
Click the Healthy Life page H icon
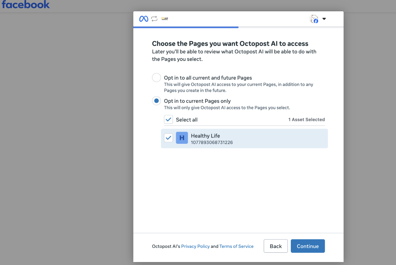[182, 138]
